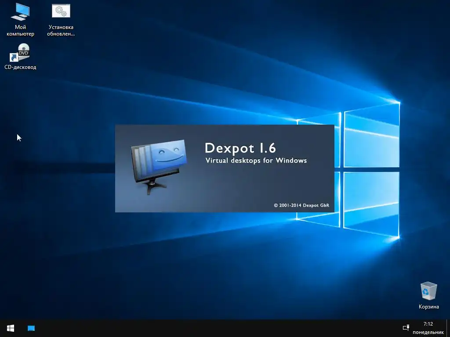Image resolution: width=450 pixels, height=337 pixels.
Task: Select the Мой компьютер desktop icon
Action: [20, 19]
